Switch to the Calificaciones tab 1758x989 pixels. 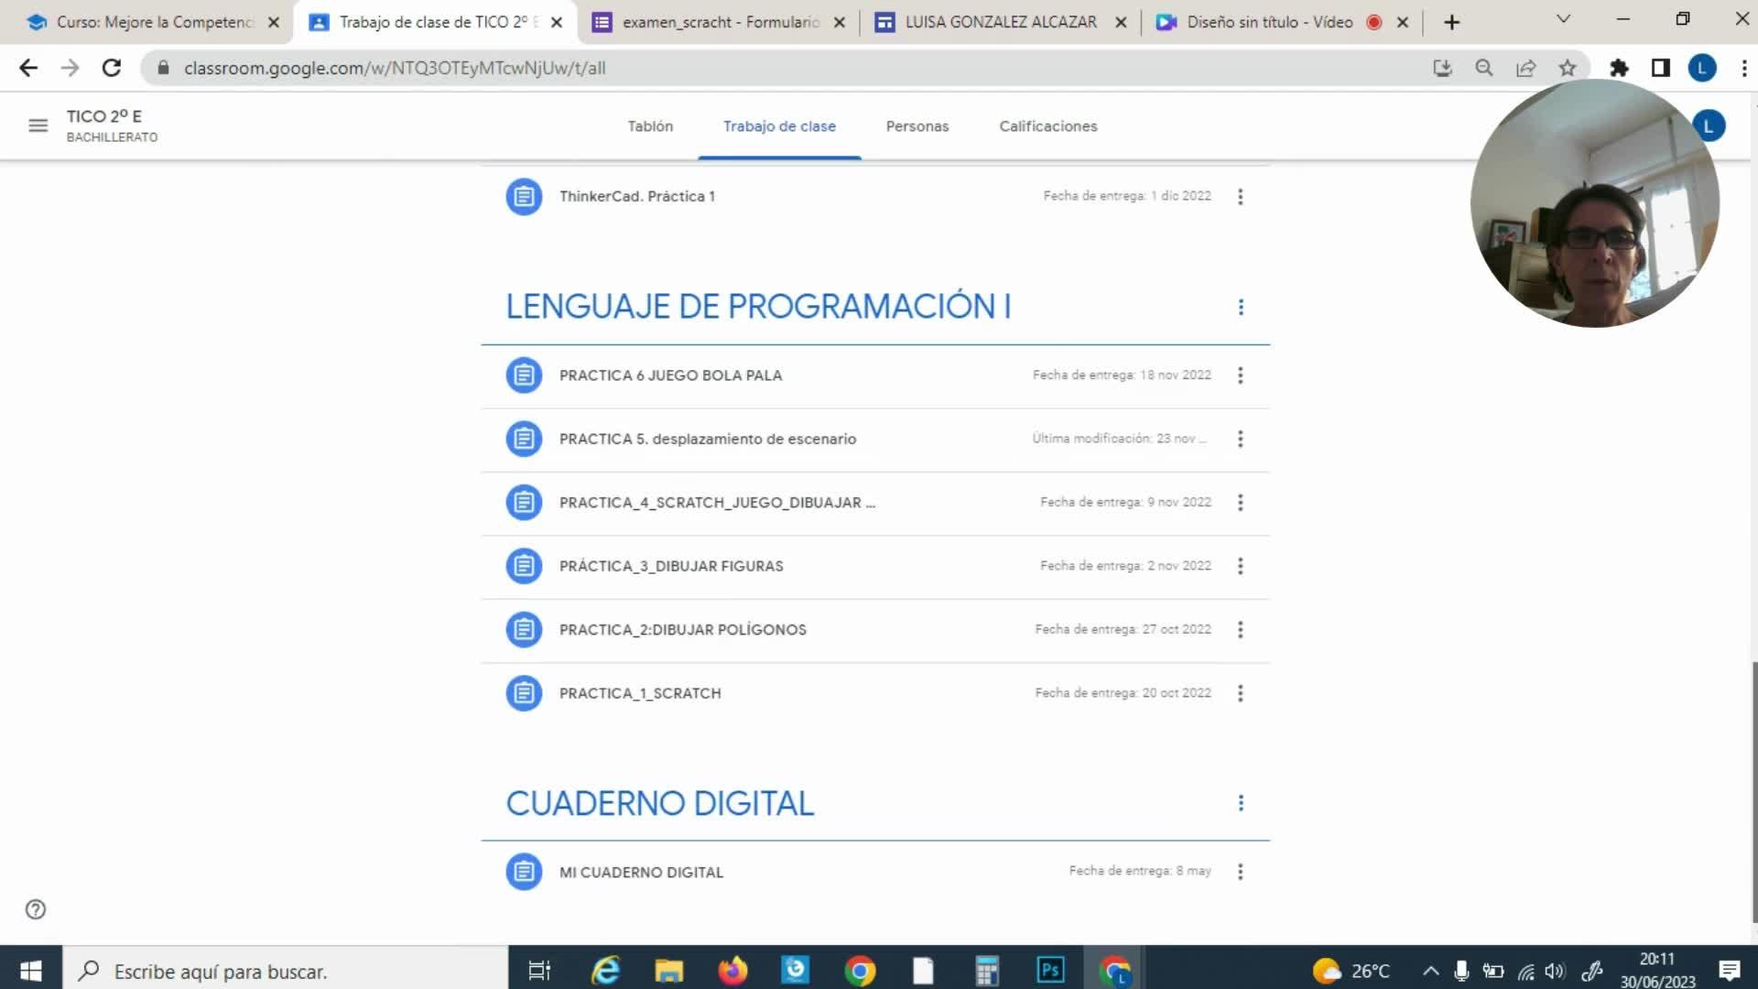1047,126
